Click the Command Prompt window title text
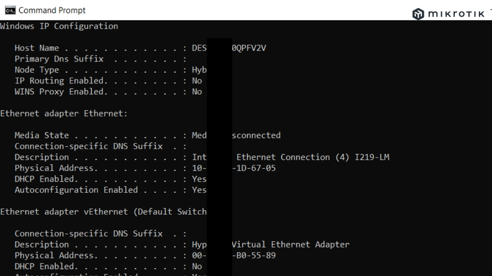The width and height of the screenshot is (492, 276). (x=52, y=10)
